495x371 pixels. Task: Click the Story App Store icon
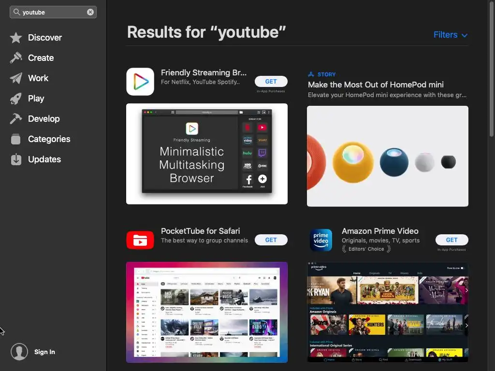tap(311, 74)
